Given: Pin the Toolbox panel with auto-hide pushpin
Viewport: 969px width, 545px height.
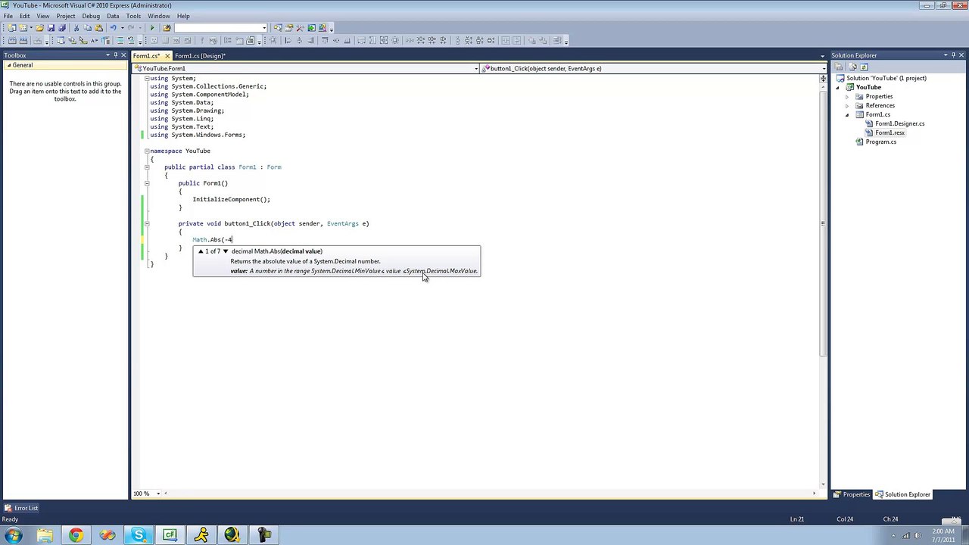Looking at the screenshot, I should coord(115,55).
